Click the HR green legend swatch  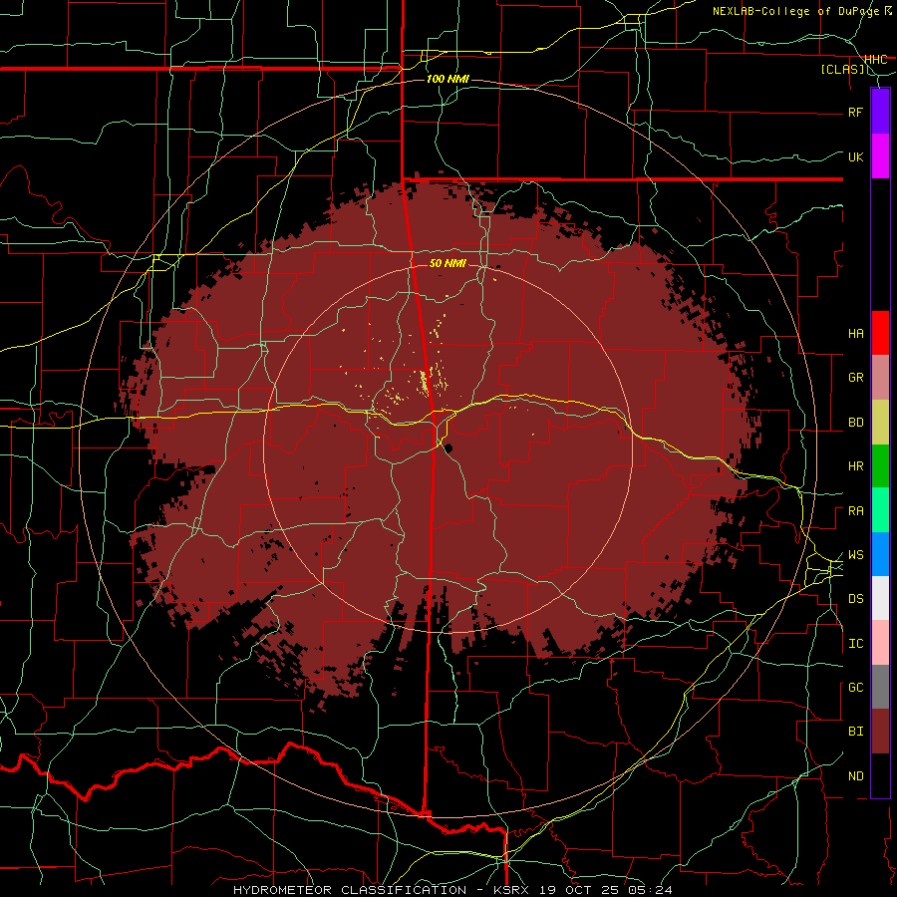pos(880,466)
